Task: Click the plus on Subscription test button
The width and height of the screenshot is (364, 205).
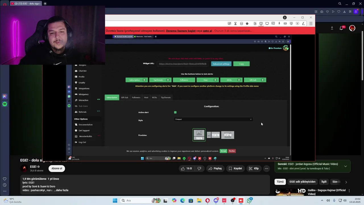Action: click(144, 80)
